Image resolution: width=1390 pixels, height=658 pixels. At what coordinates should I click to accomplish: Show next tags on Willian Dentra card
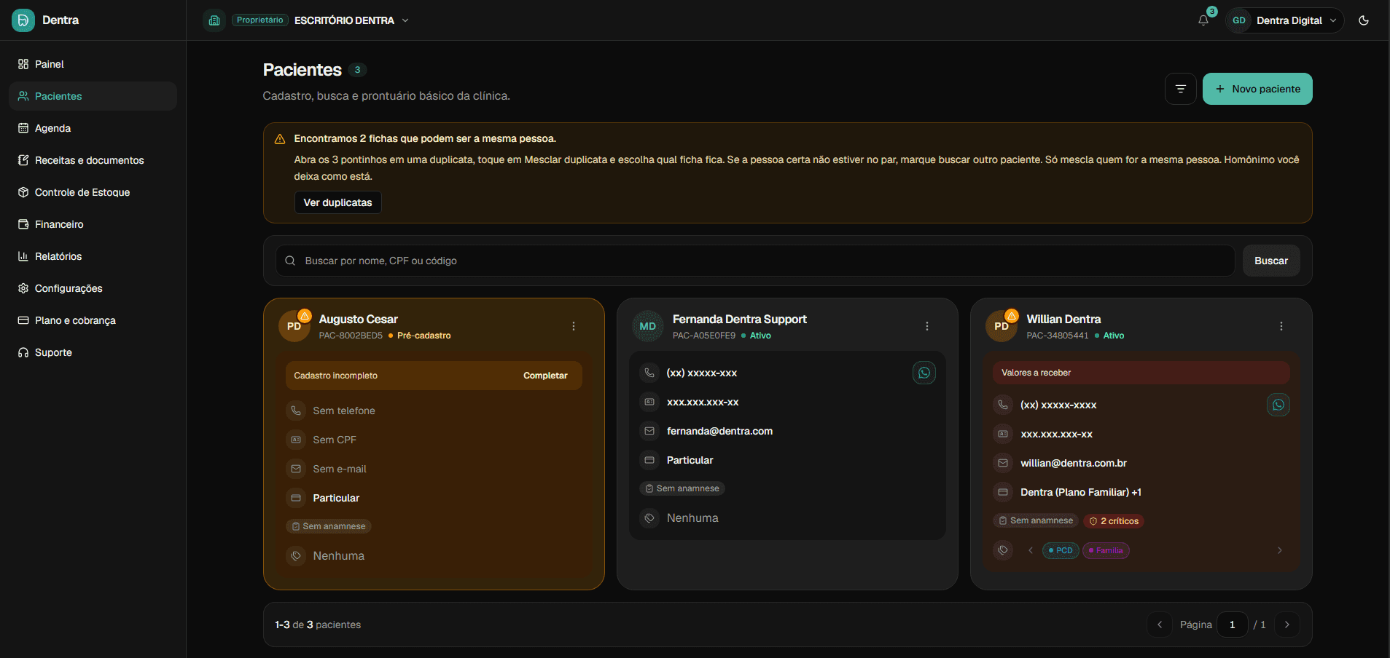coord(1279,550)
